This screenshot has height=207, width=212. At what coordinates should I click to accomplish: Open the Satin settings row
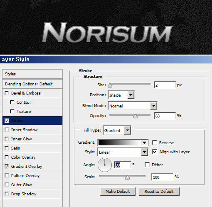pos(16,148)
